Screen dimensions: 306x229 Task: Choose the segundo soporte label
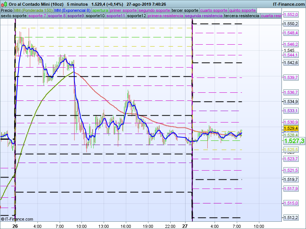pos(154,10)
